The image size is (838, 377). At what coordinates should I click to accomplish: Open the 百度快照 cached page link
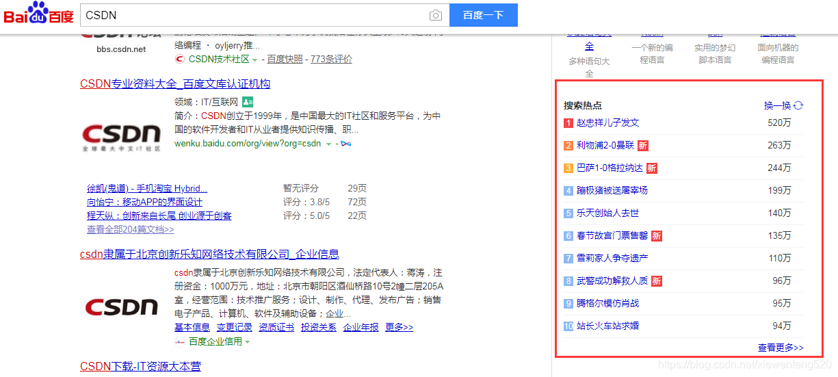click(285, 60)
